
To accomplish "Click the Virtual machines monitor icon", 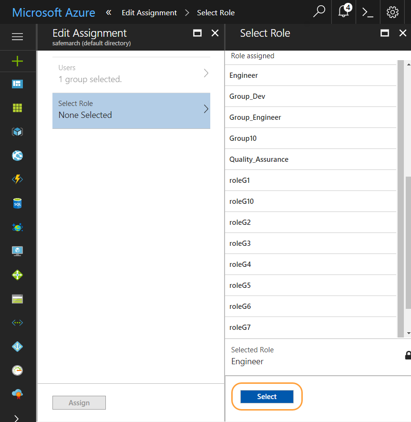I will [x=17, y=251].
